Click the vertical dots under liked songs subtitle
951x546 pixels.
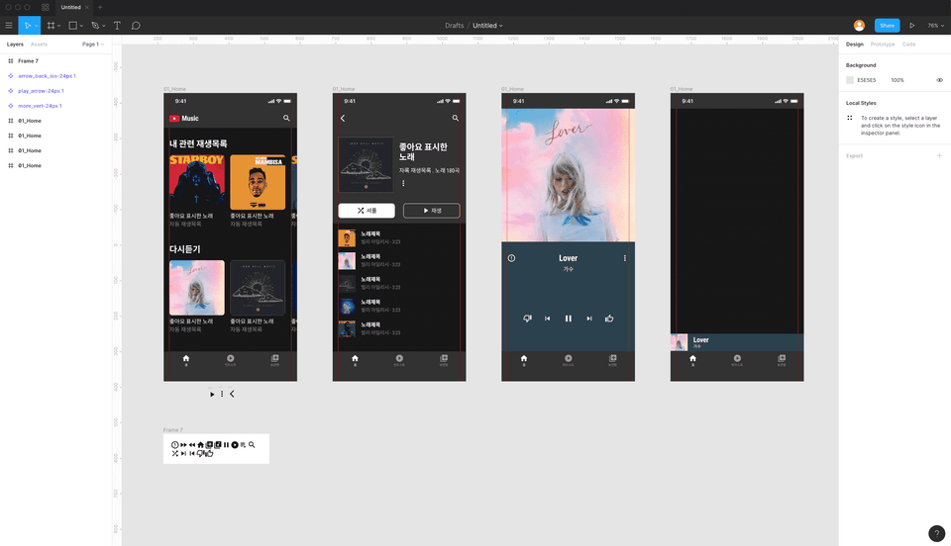coord(403,183)
